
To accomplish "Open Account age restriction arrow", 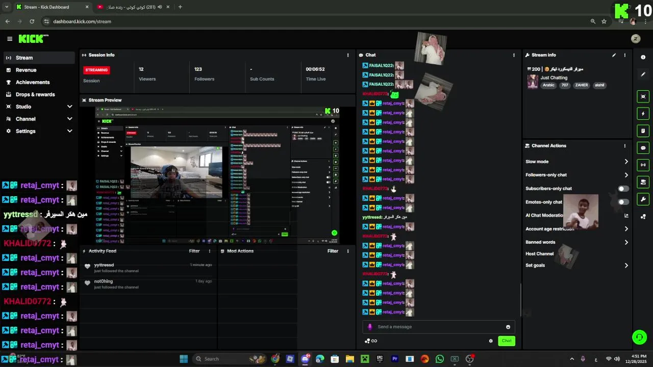I will [626, 229].
